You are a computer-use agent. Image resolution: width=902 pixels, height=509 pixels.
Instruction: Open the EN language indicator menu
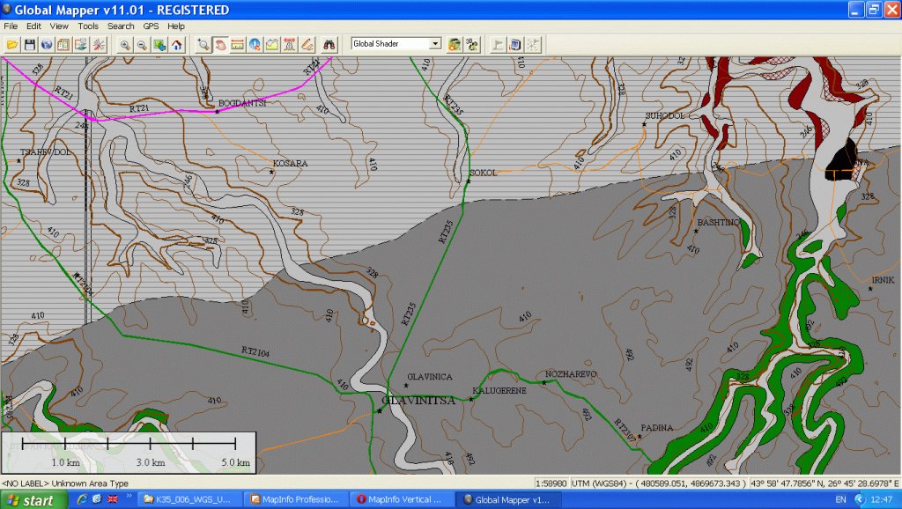840,499
